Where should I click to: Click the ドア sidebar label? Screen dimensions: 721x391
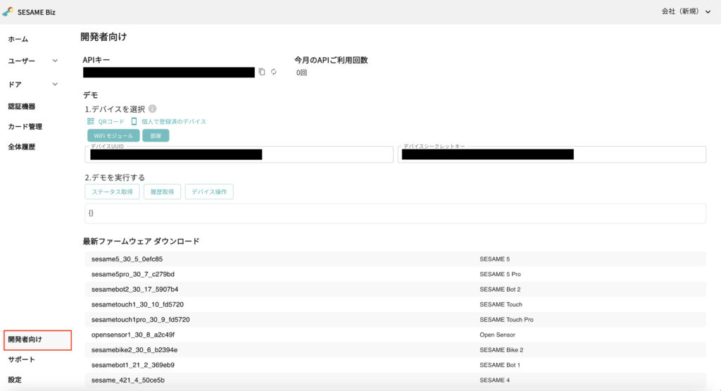pos(15,84)
